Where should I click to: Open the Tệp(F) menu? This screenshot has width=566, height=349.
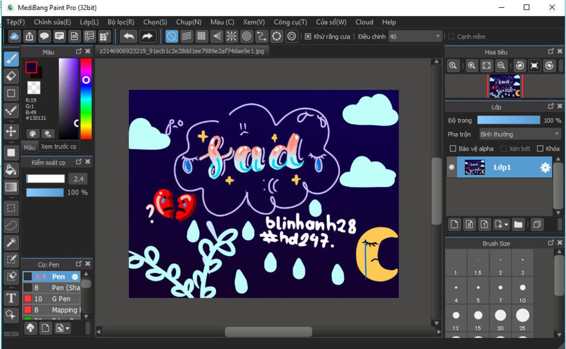click(15, 22)
